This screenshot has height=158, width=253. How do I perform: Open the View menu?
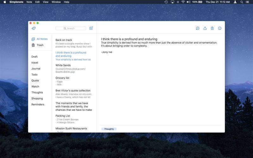coord(46,2)
